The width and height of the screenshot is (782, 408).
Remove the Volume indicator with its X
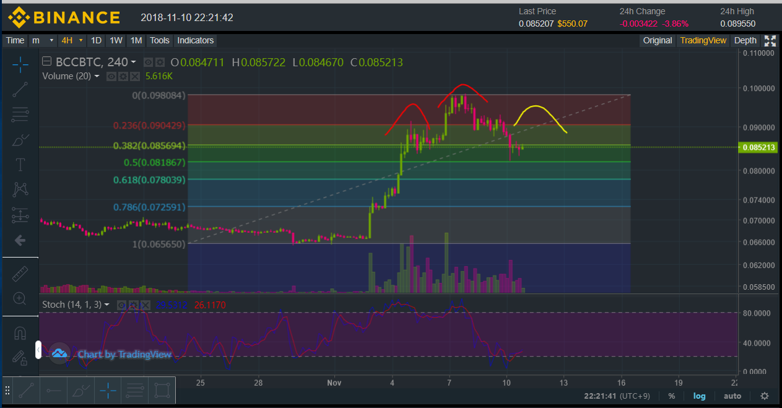pos(134,76)
